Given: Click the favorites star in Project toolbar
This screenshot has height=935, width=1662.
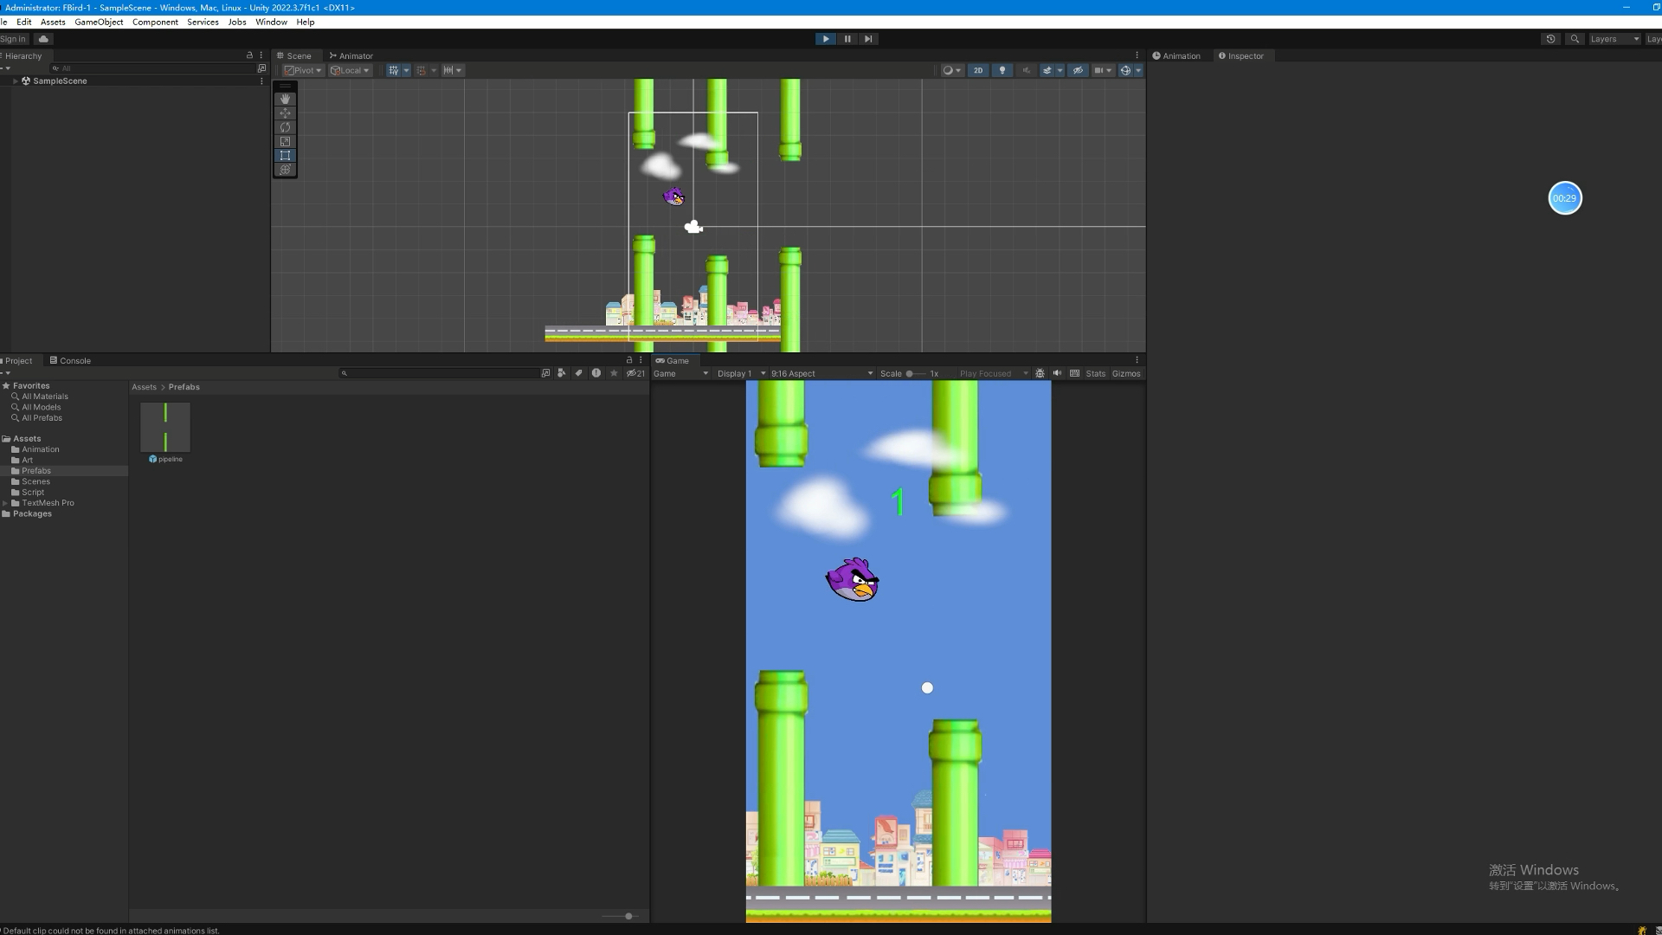Looking at the screenshot, I should [614, 373].
